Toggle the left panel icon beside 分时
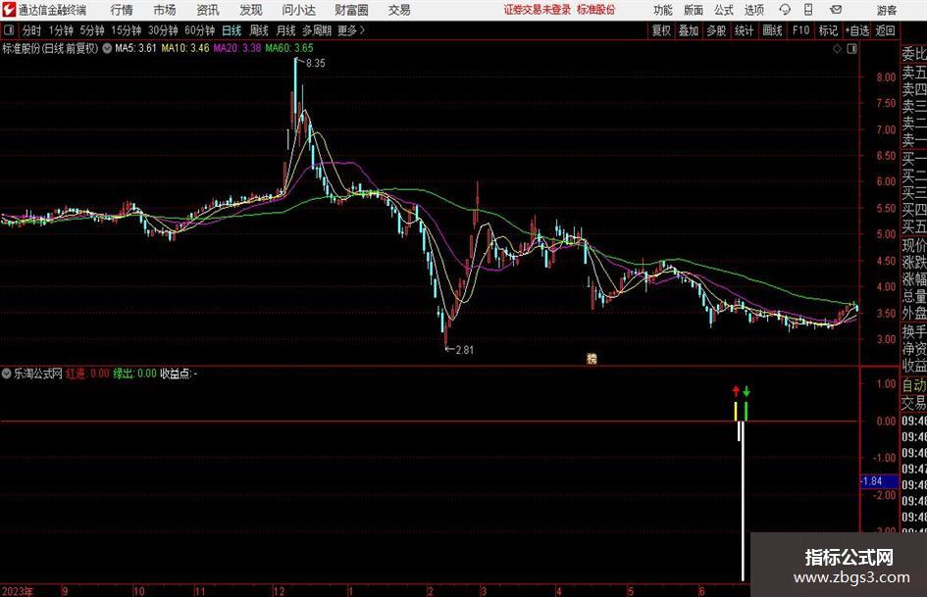Image resolution: width=927 pixels, height=597 pixels. click(x=8, y=30)
